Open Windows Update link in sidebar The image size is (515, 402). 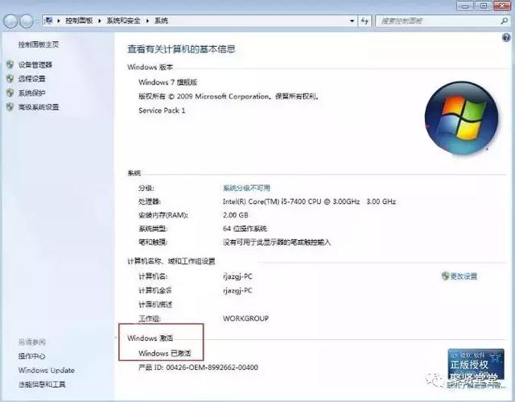pos(47,371)
